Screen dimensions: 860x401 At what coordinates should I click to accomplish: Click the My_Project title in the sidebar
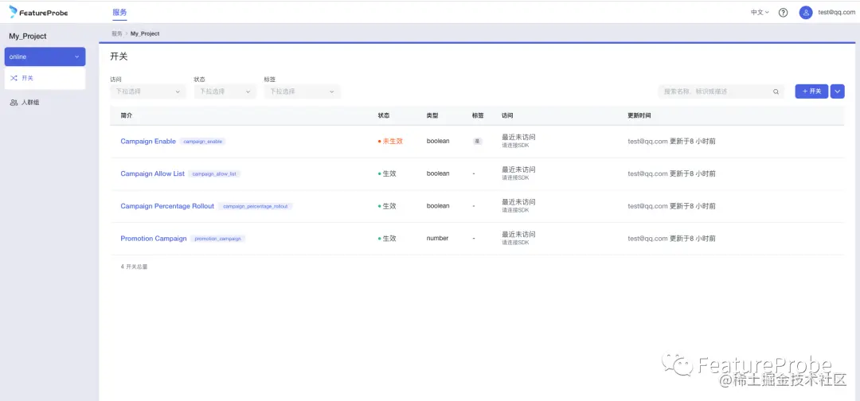(x=27, y=36)
